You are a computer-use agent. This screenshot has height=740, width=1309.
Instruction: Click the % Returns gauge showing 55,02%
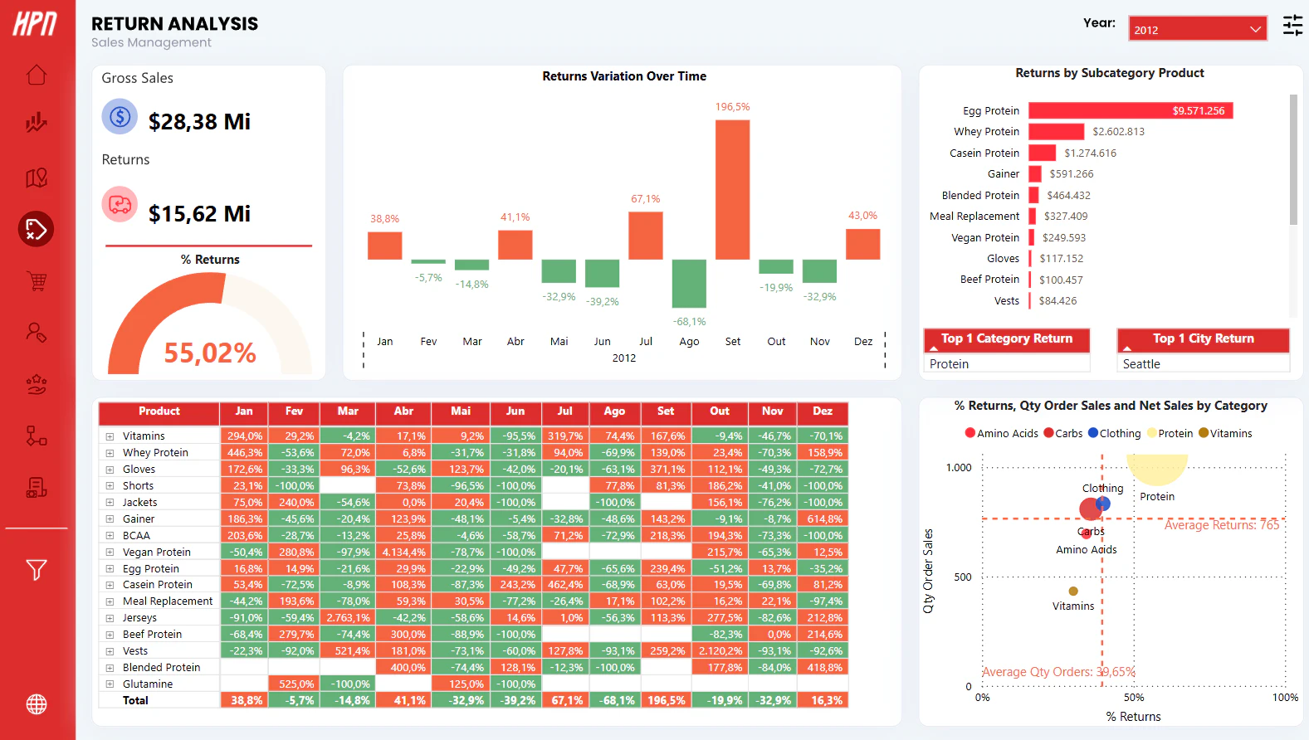pyautogui.click(x=210, y=324)
